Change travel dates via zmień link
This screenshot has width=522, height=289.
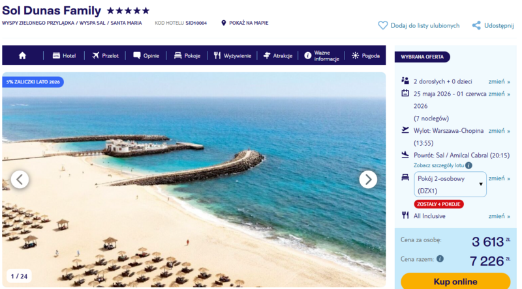(x=499, y=94)
